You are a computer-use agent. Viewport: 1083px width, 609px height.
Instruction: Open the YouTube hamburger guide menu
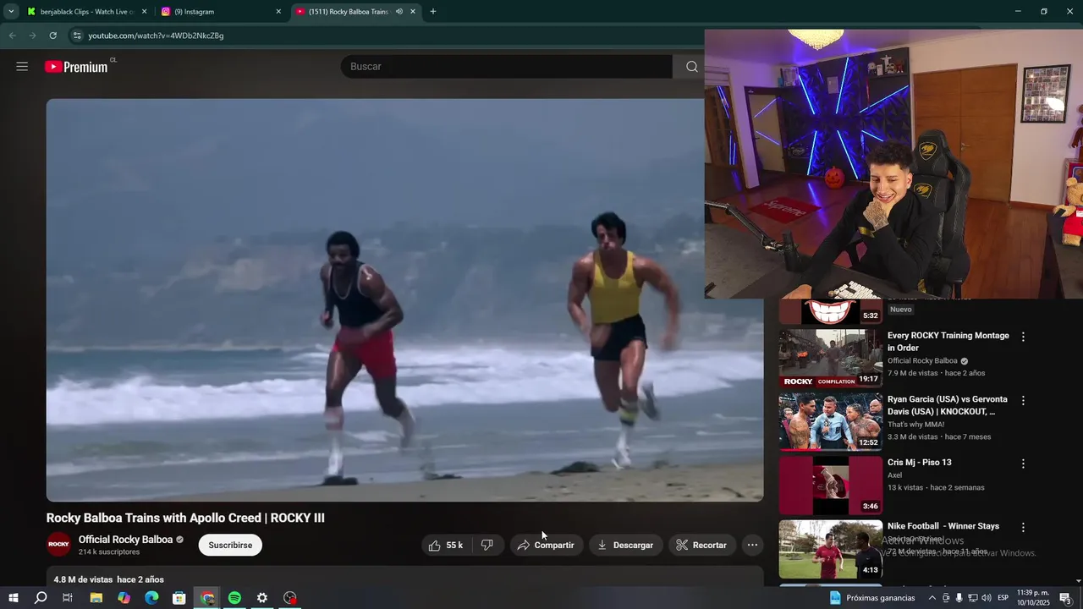(x=22, y=67)
